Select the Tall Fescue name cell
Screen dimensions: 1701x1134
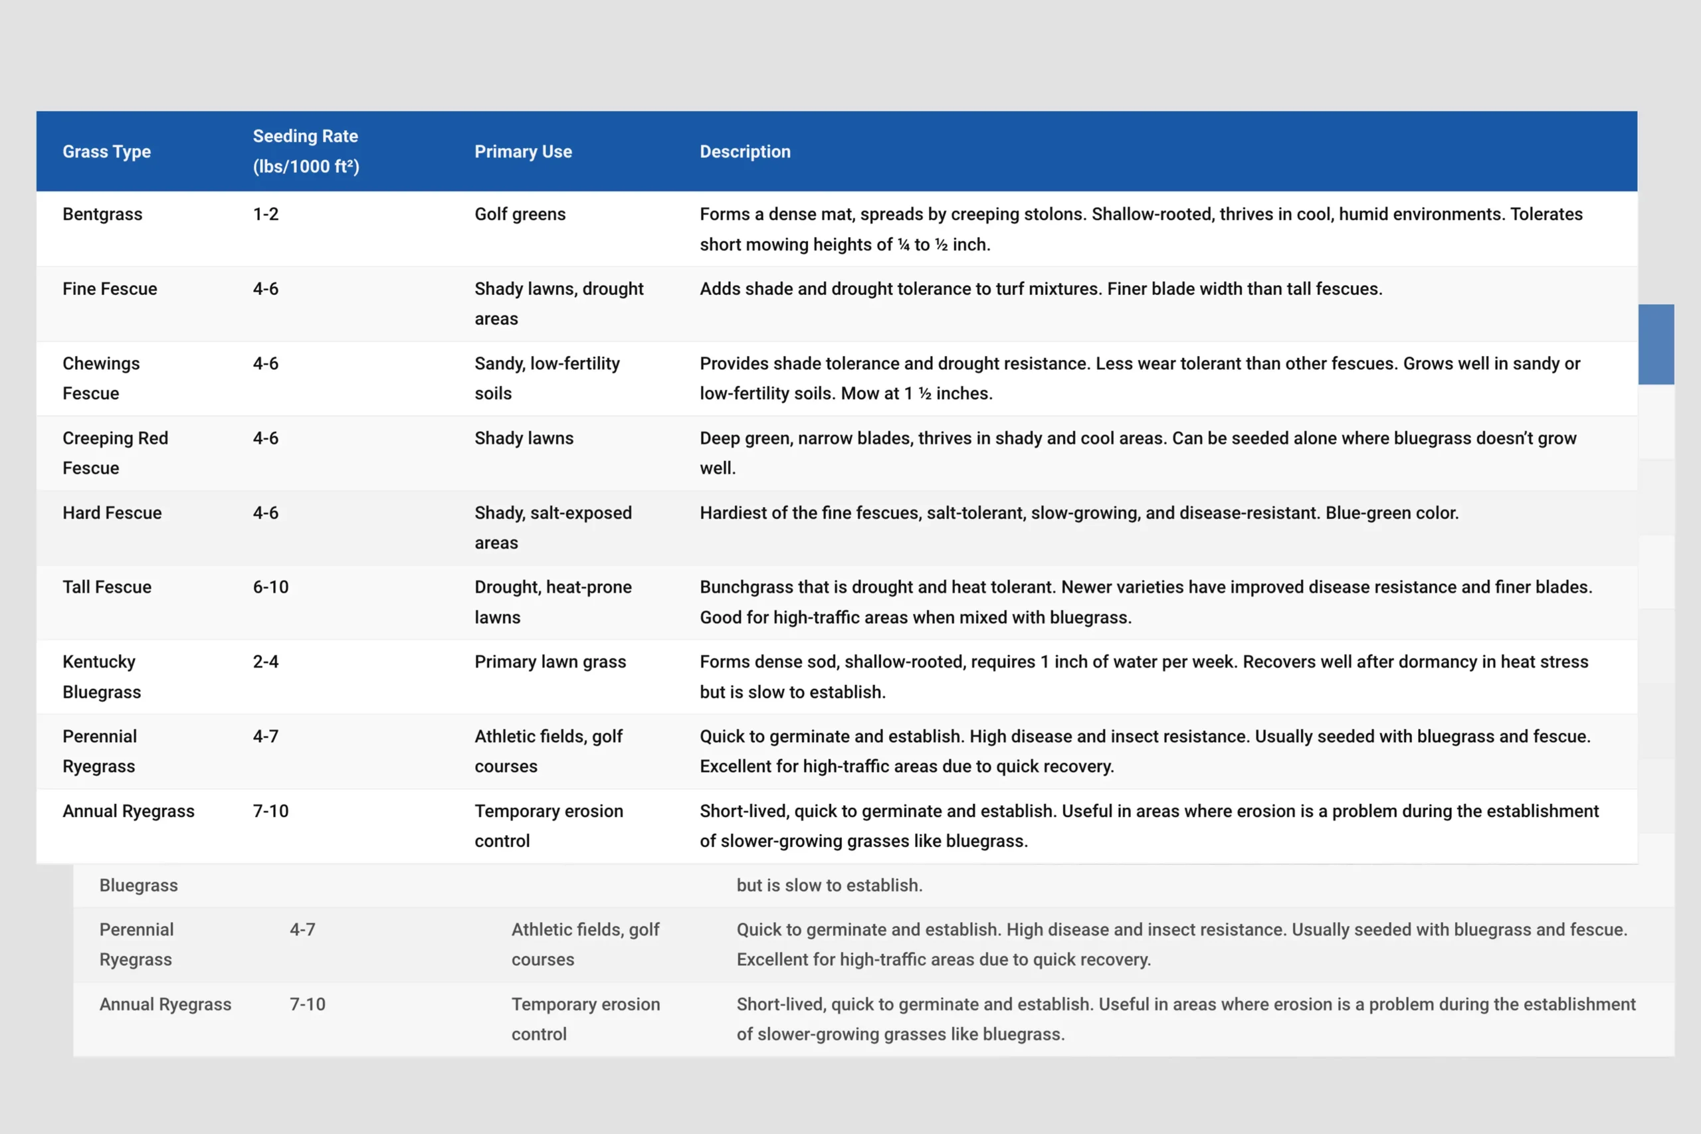click(107, 587)
